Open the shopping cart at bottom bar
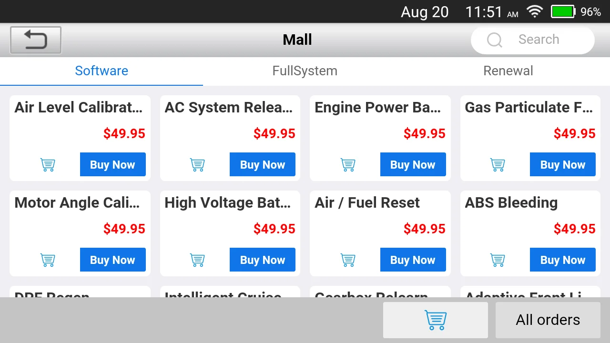 pyautogui.click(x=435, y=320)
